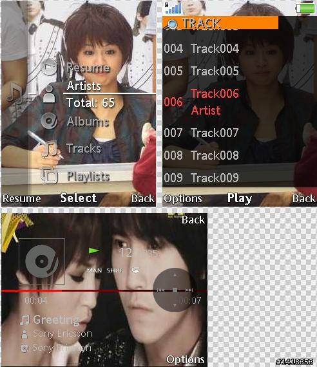This screenshot has height=367, width=317.
Task: Click the Artists person icon
Action: (49, 94)
